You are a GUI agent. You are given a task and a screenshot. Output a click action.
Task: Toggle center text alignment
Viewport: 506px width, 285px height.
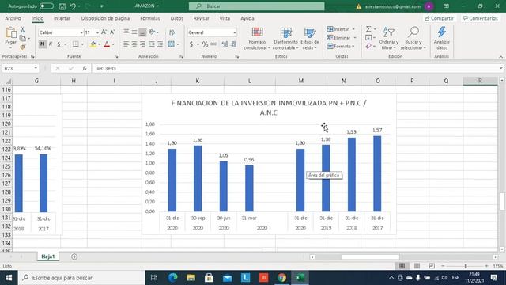coord(134,44)
